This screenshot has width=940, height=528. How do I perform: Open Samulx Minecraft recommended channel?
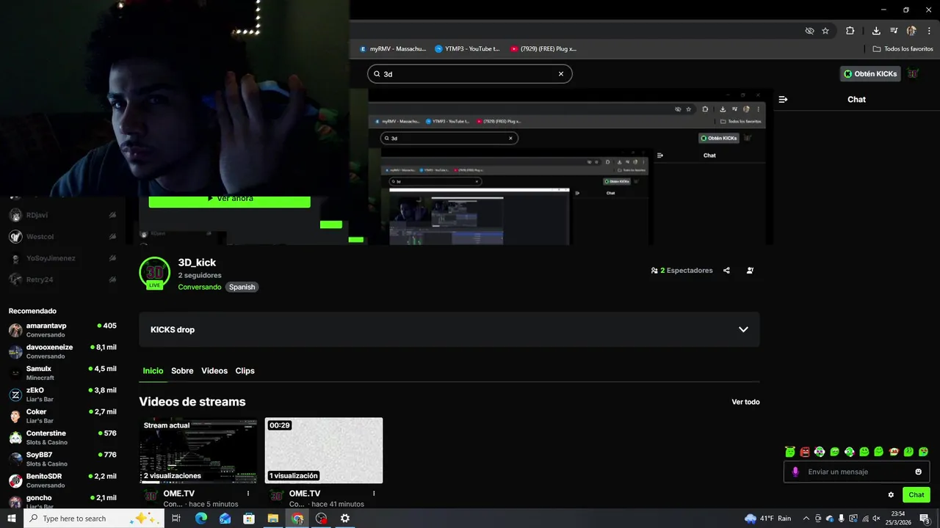coord(62,373)
